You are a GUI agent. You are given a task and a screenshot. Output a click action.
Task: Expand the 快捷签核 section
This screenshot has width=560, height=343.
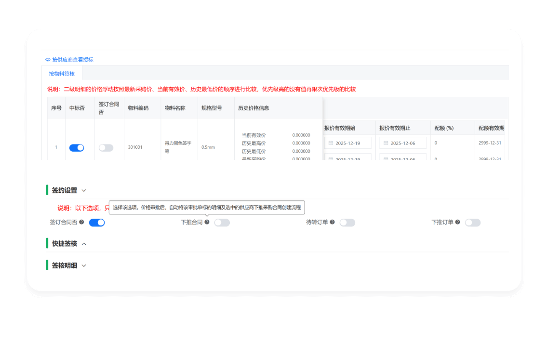(84, 243)
